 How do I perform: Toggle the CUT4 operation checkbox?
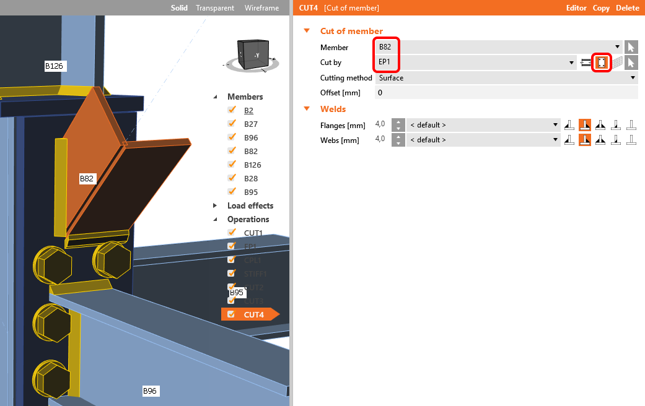click(231, 314)
